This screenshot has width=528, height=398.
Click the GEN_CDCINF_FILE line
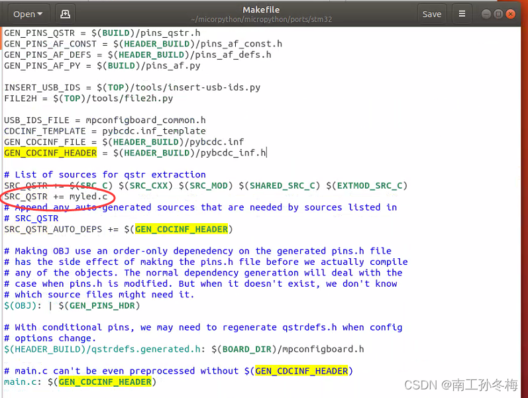[124, 142]
